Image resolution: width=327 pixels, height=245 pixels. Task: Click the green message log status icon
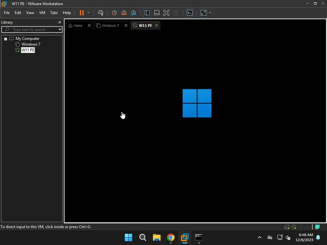317,227
